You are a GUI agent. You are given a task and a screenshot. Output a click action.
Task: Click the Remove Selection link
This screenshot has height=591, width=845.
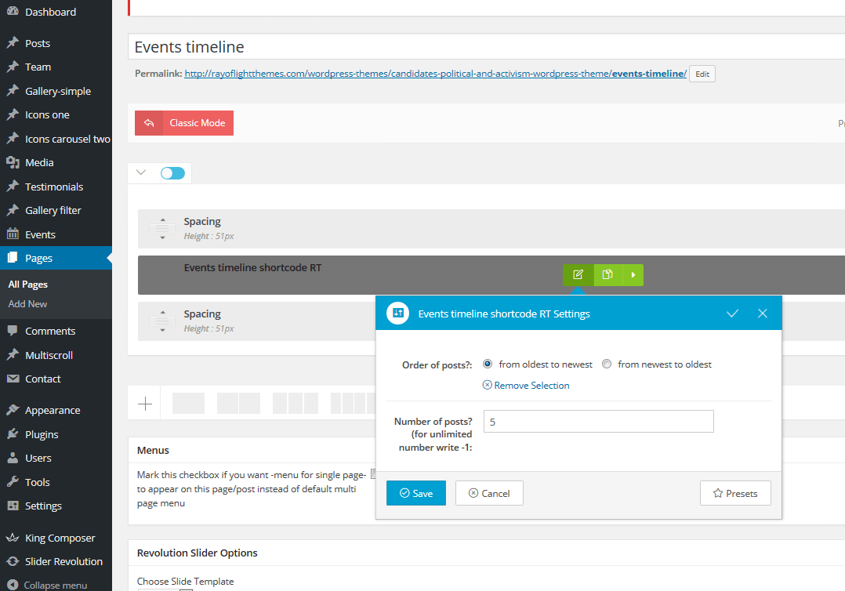[x=526, y=385]
